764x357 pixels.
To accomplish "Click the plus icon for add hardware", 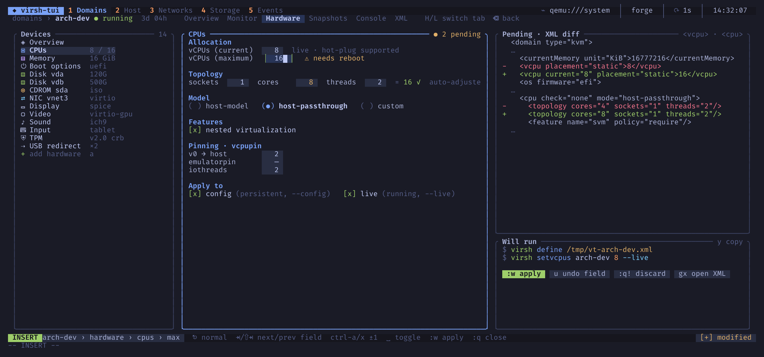I will [x=23, y=154].
